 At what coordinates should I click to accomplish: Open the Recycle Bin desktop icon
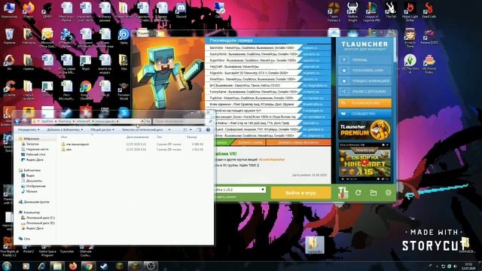coord(9,36)
